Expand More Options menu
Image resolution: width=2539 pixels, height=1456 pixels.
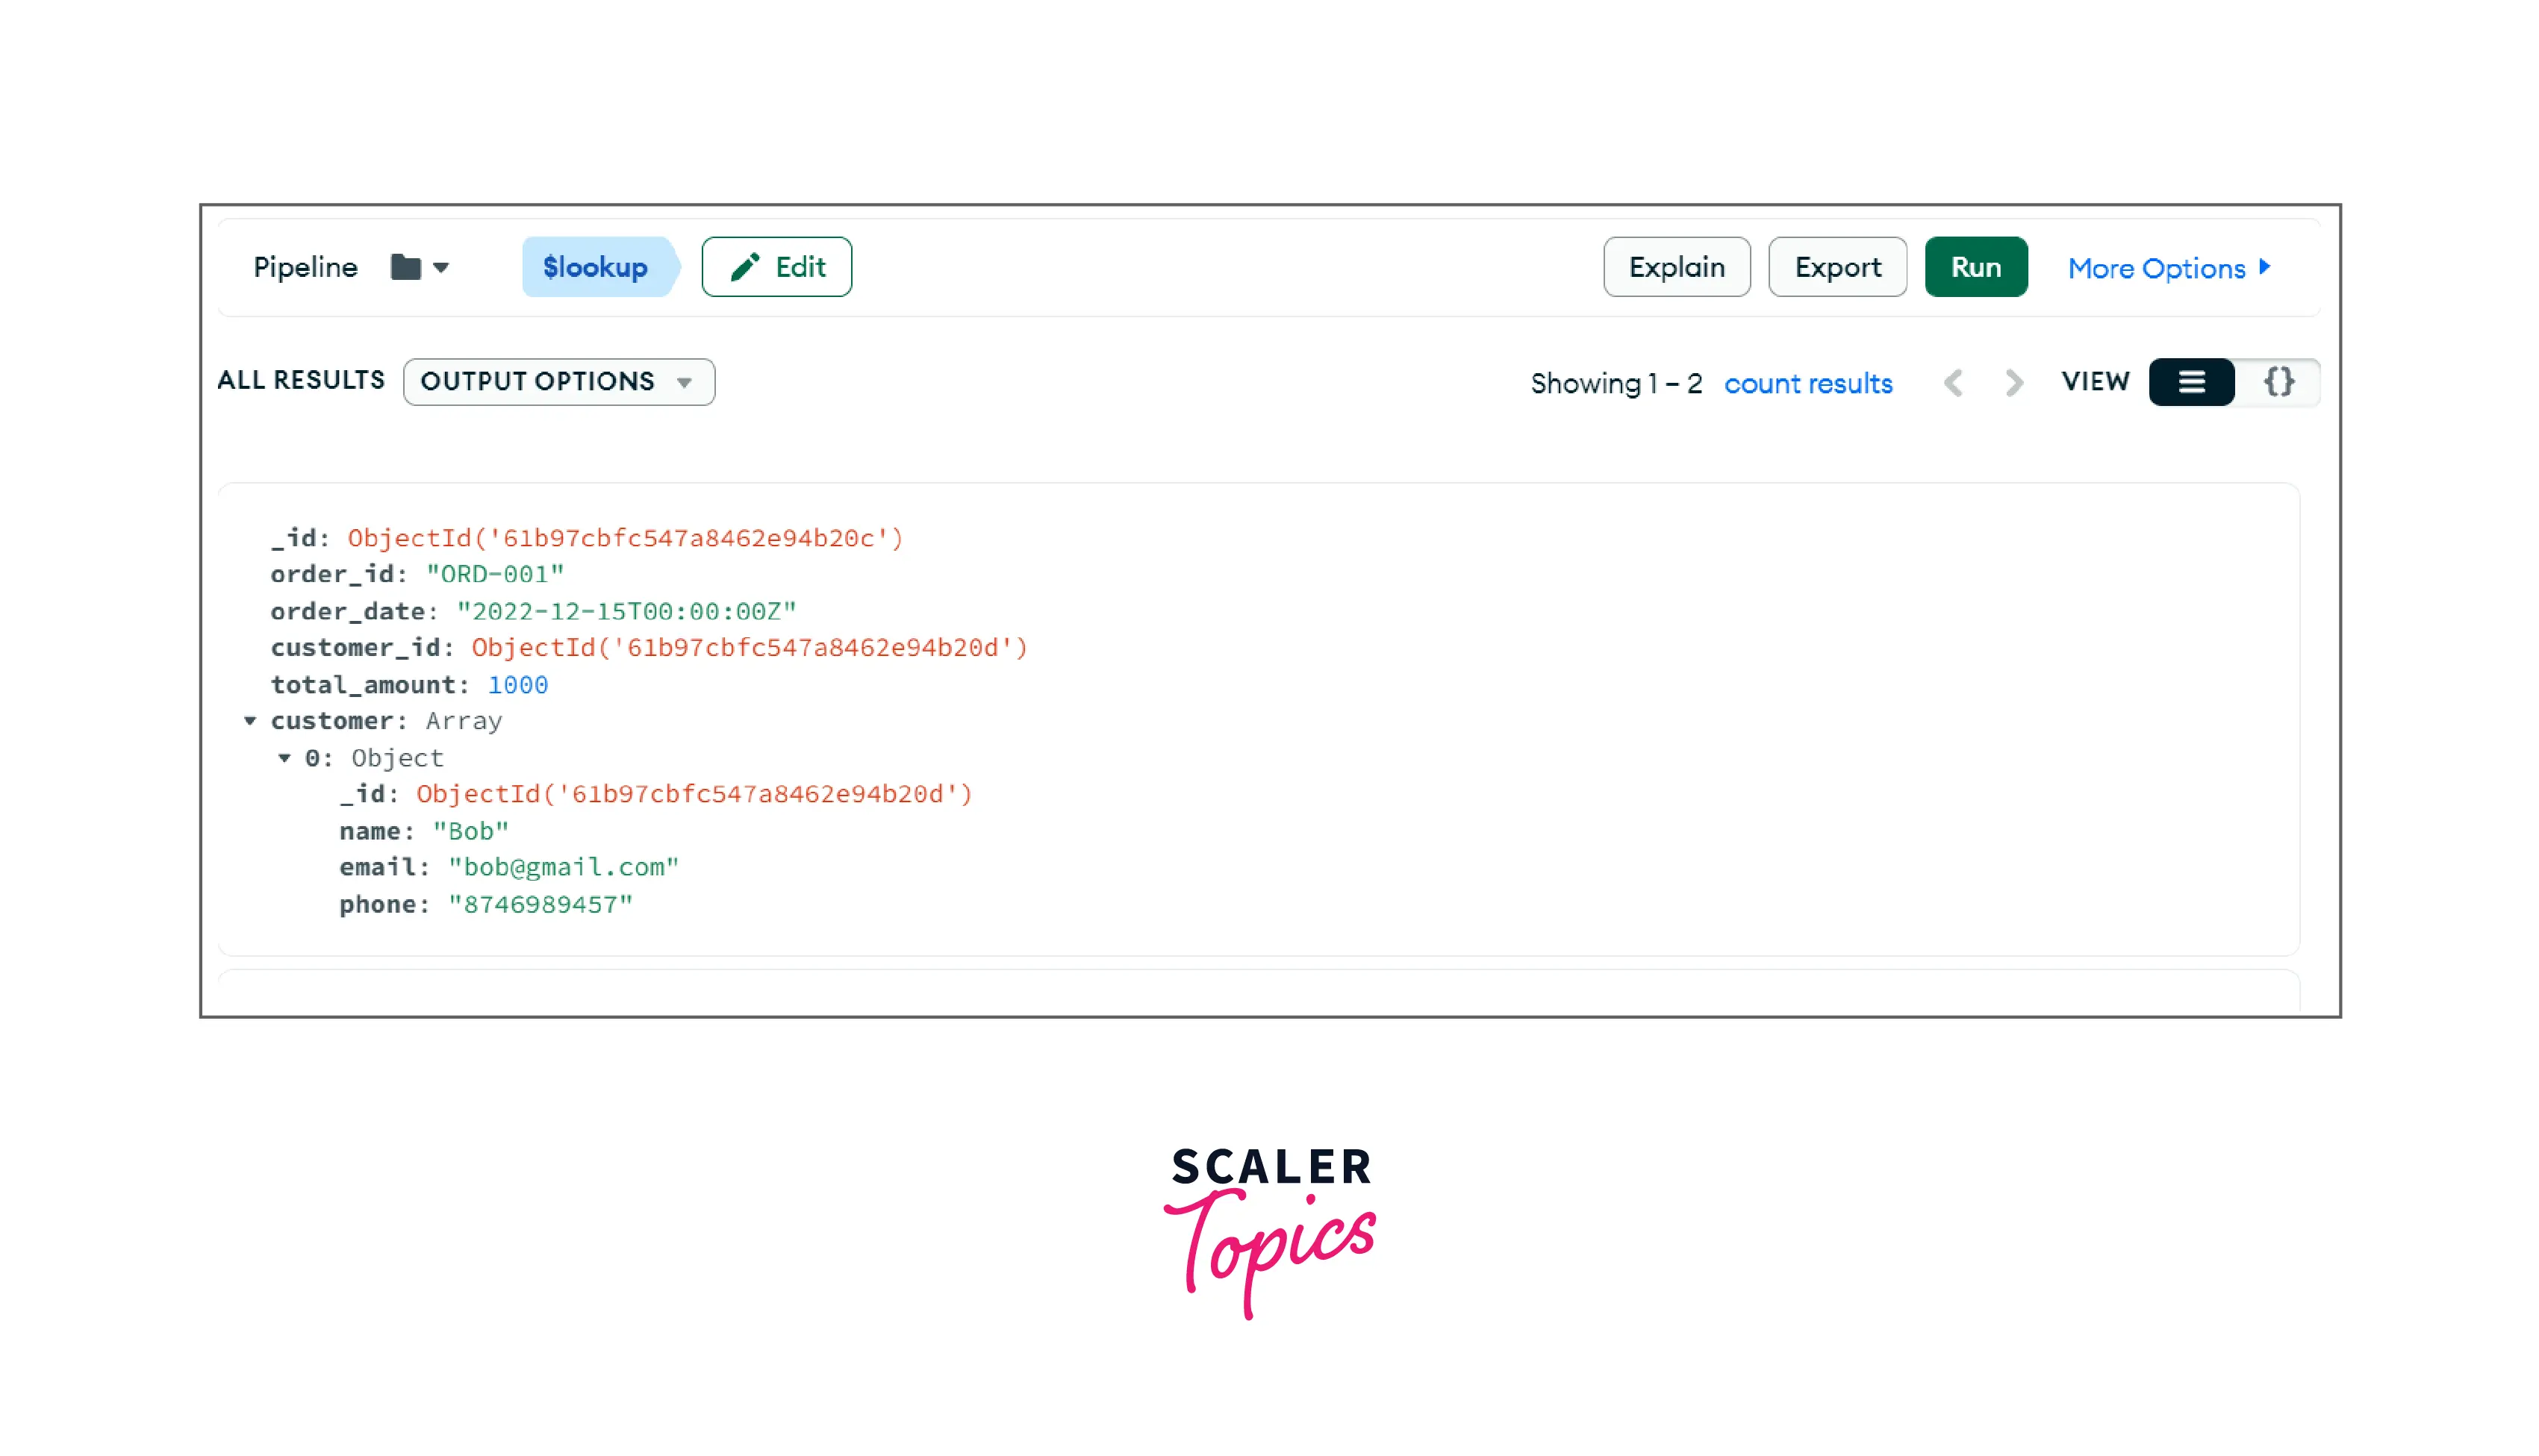point(2169,266)
